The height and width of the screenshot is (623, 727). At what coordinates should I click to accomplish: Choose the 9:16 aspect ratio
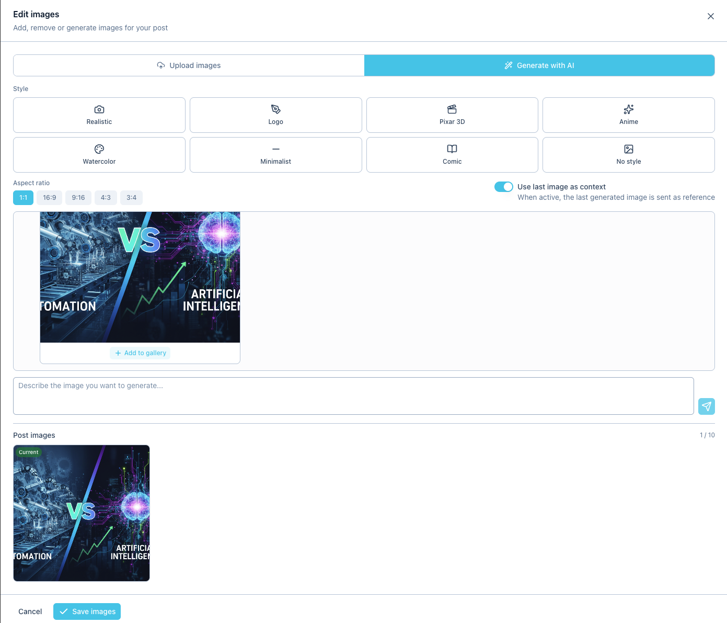(x=78, y=198)
